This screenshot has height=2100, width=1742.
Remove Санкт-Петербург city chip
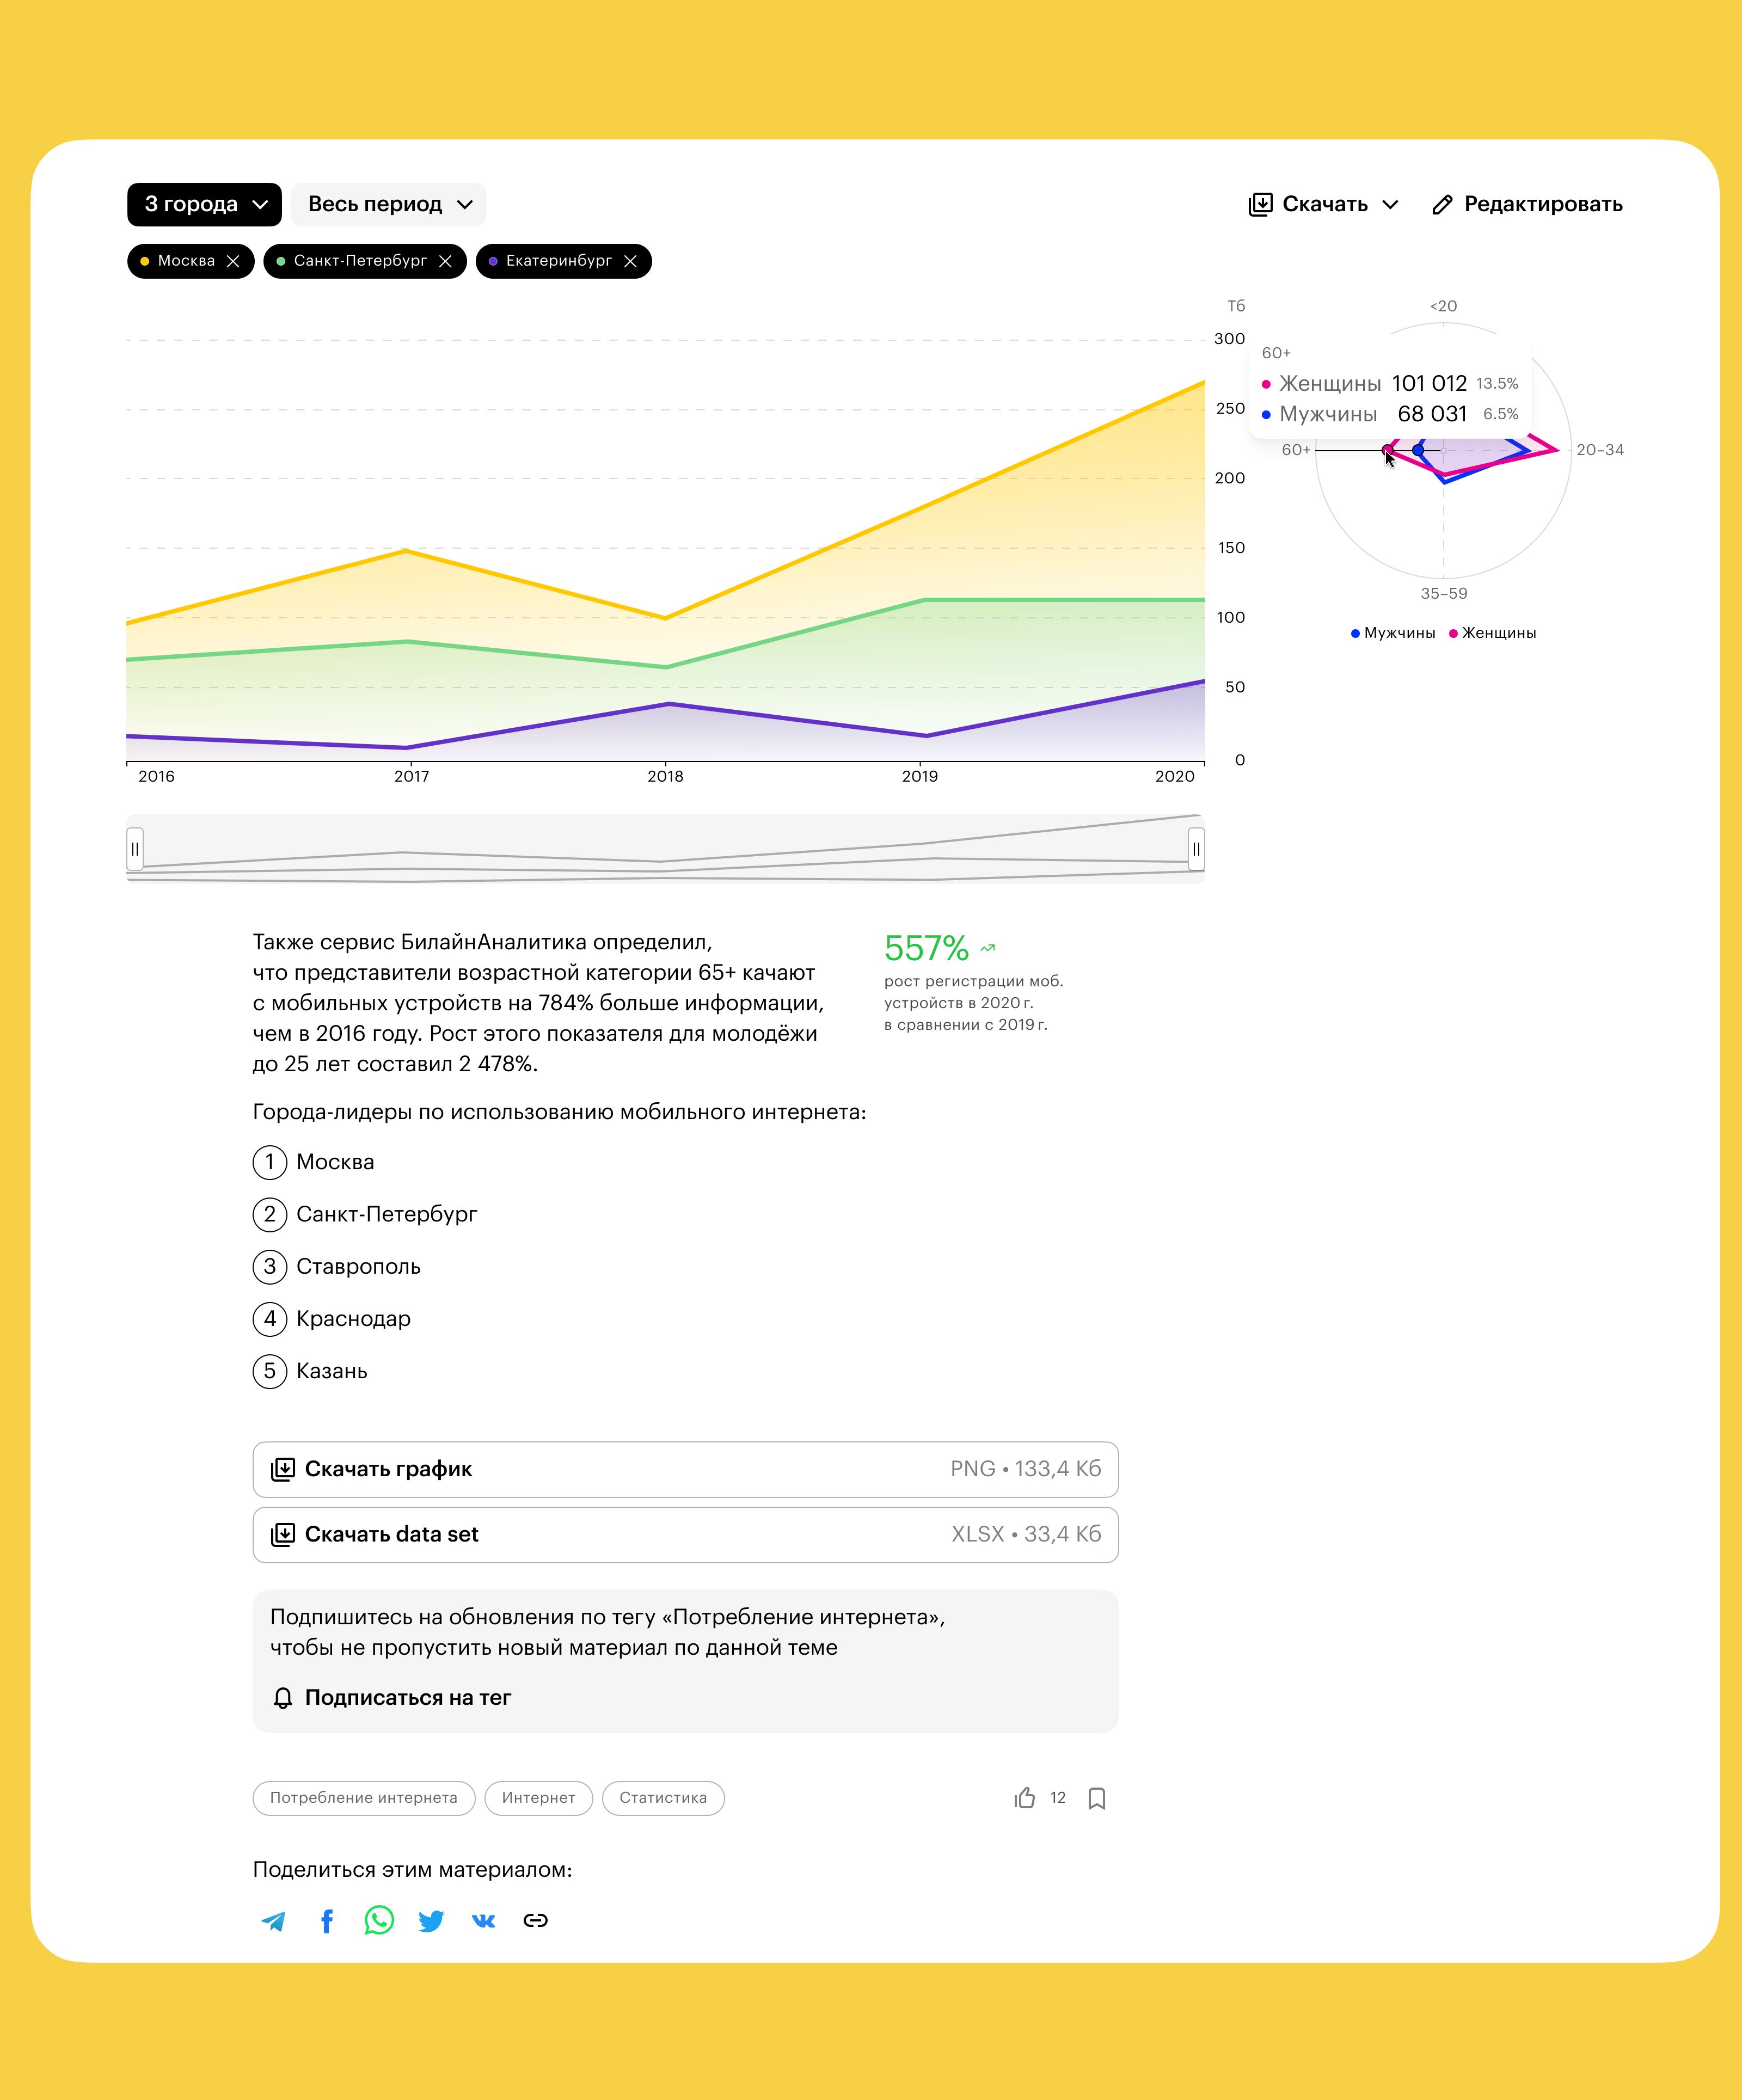coord(445,261)
